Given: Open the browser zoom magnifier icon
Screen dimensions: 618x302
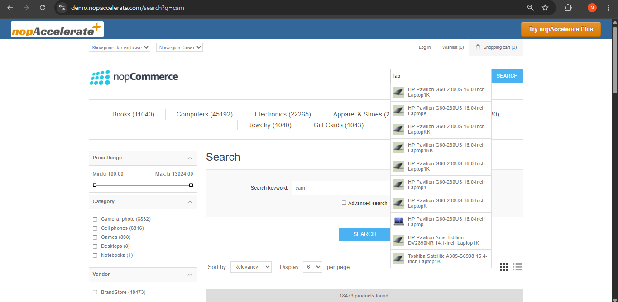Looking at the screenshot, I should tap(531, 8).
